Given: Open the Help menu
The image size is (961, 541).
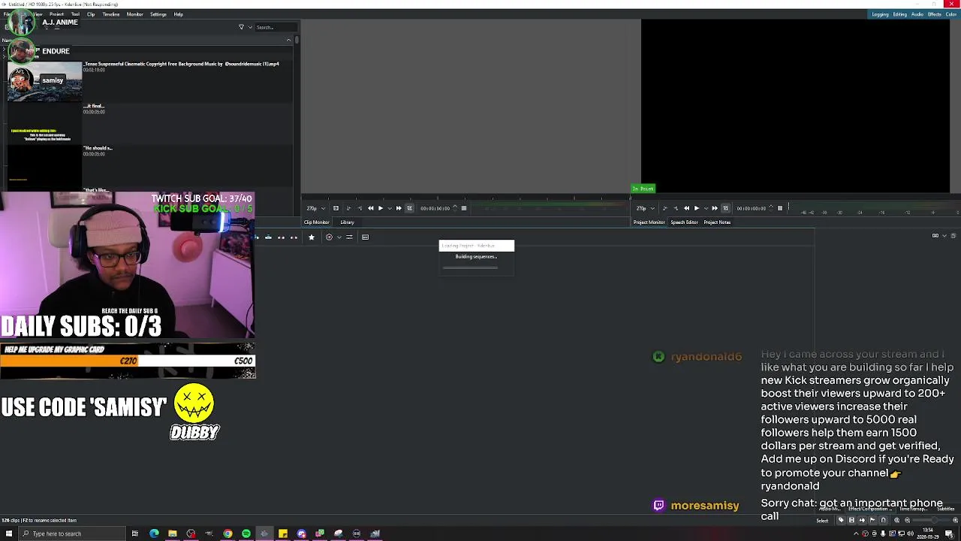Looking at the screenshot, I should click(x=178, y=14).
